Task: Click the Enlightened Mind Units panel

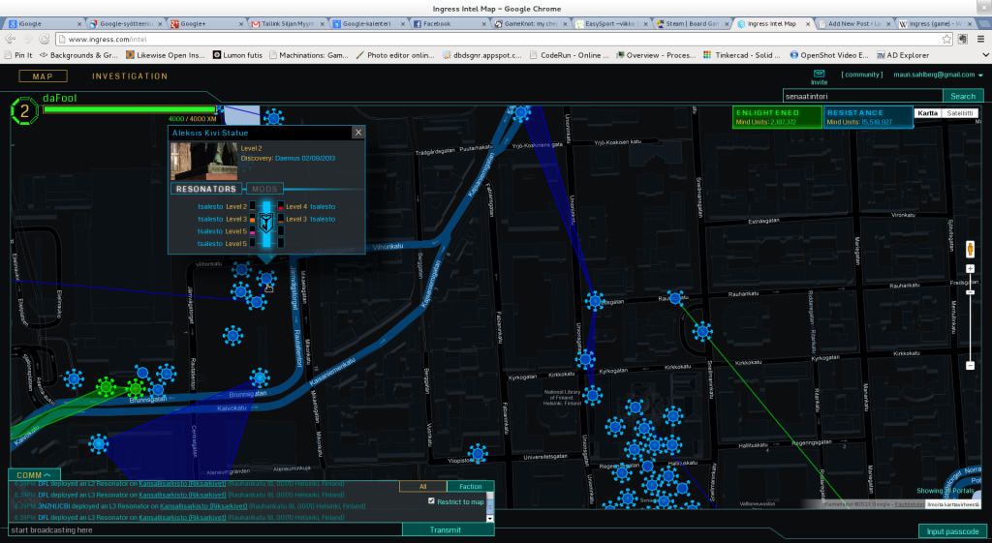Action: point(777,117)
